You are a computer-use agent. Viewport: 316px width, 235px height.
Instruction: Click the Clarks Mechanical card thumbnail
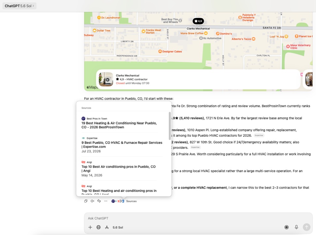pos(106,79)
